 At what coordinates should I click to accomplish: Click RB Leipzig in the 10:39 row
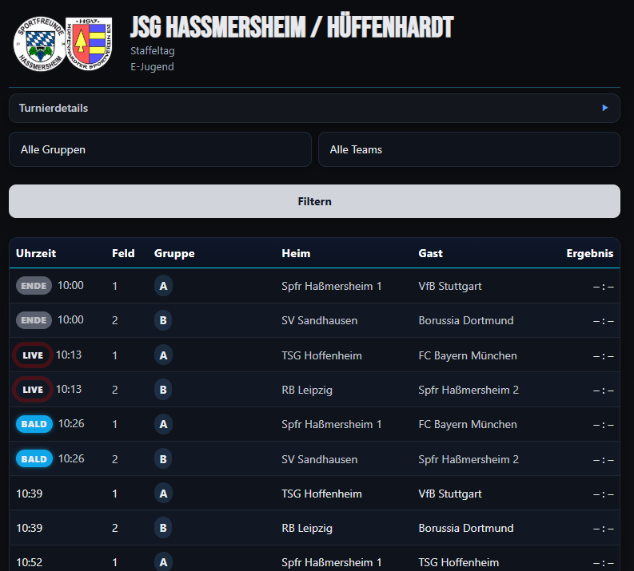307,528
